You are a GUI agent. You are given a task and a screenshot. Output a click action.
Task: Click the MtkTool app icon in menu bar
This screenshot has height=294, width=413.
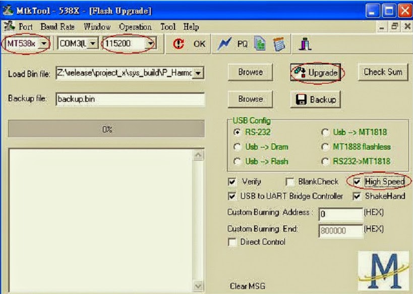tap(9, 26)
